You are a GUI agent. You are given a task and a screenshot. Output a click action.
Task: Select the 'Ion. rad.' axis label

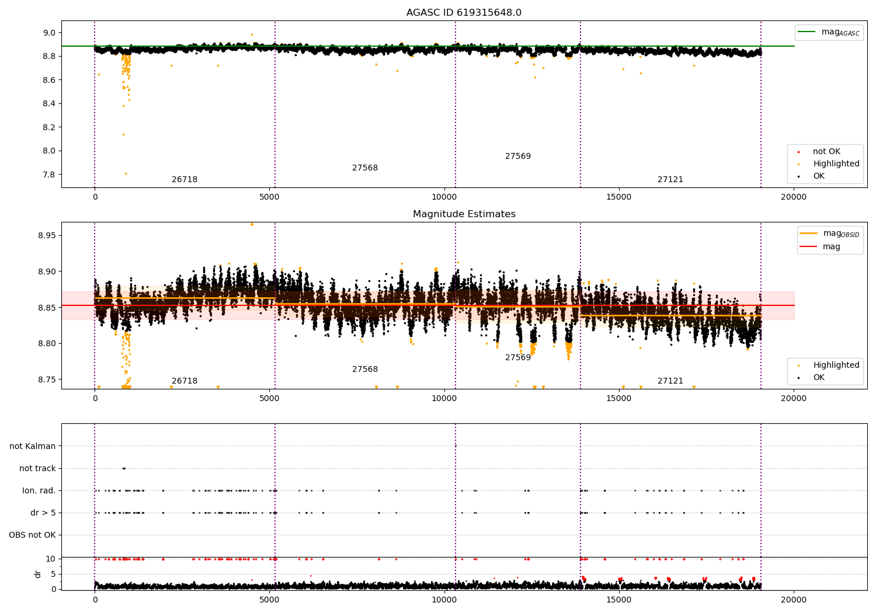39,490
